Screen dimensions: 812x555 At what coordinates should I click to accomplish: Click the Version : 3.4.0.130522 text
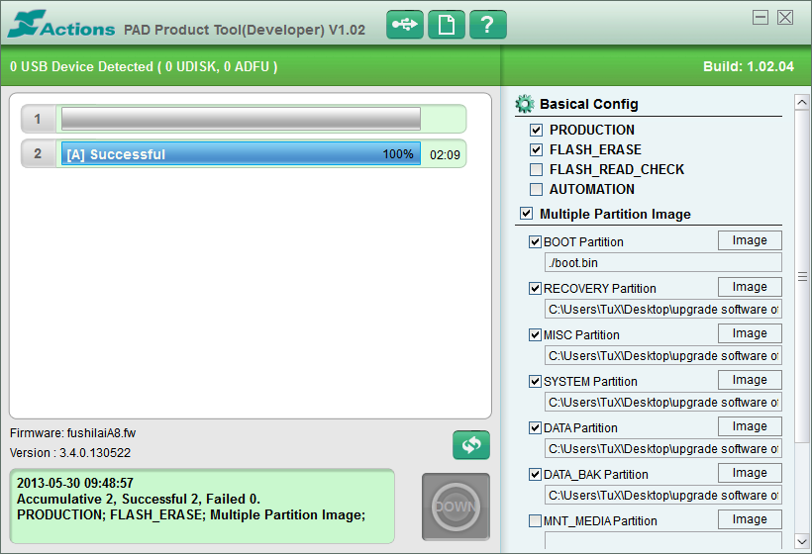[x=70, y=452]
